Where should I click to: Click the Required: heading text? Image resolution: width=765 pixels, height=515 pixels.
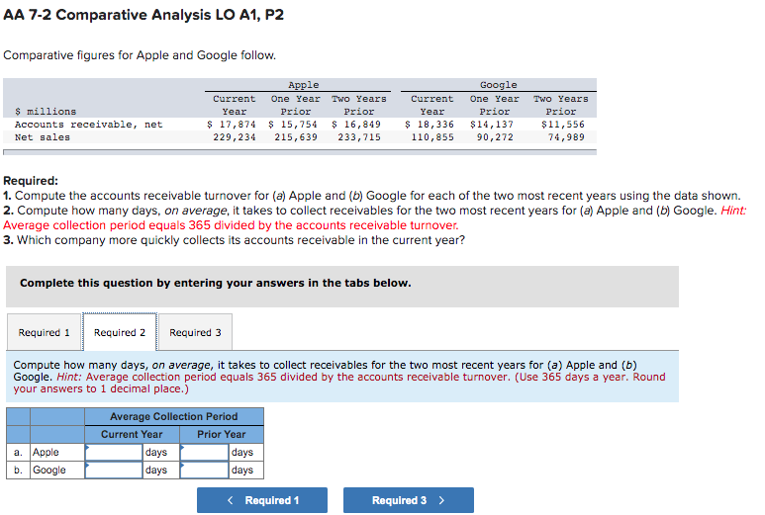(31, 181)
